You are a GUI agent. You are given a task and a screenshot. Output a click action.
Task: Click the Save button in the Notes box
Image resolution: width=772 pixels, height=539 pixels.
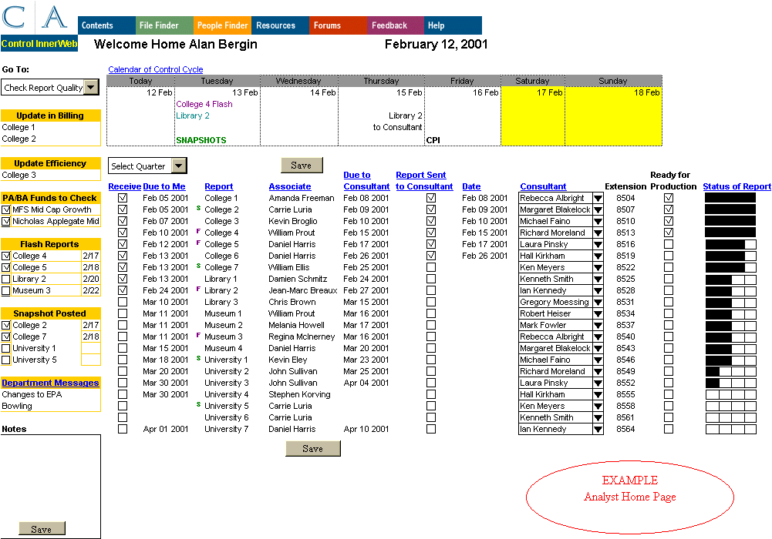coord(42,529)
